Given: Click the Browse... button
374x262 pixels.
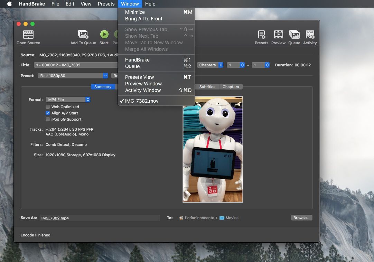Looking at the screenshot, I should pos(301,218).
